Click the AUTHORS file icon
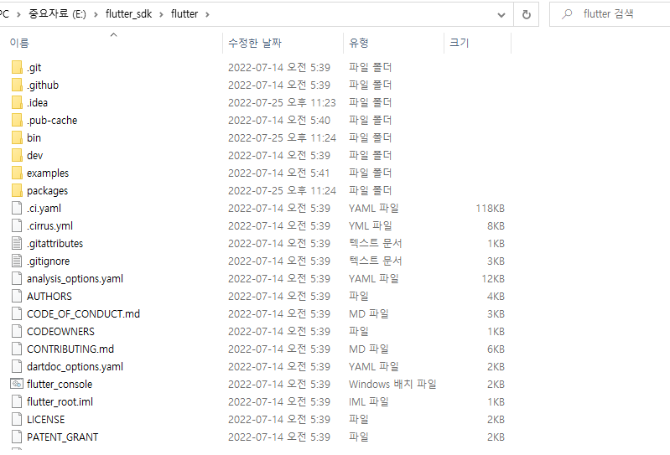 pos(17,296)
